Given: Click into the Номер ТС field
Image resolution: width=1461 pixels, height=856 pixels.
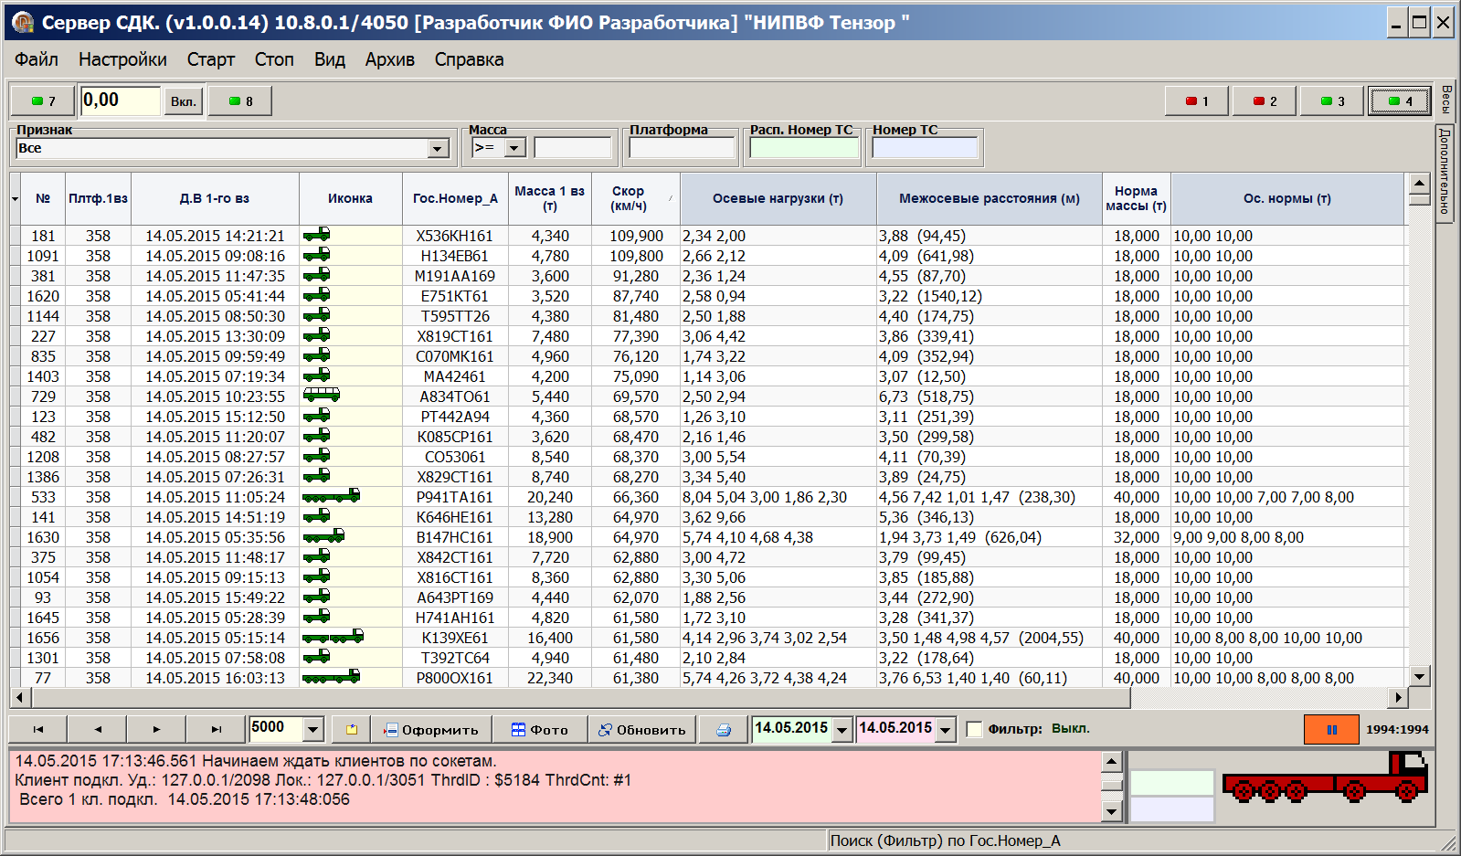Looking at the screenshot, I should coord(925,148).
